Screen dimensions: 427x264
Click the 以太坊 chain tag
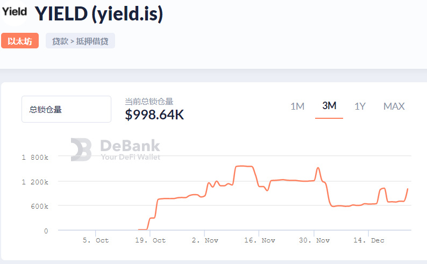(20, 41)
